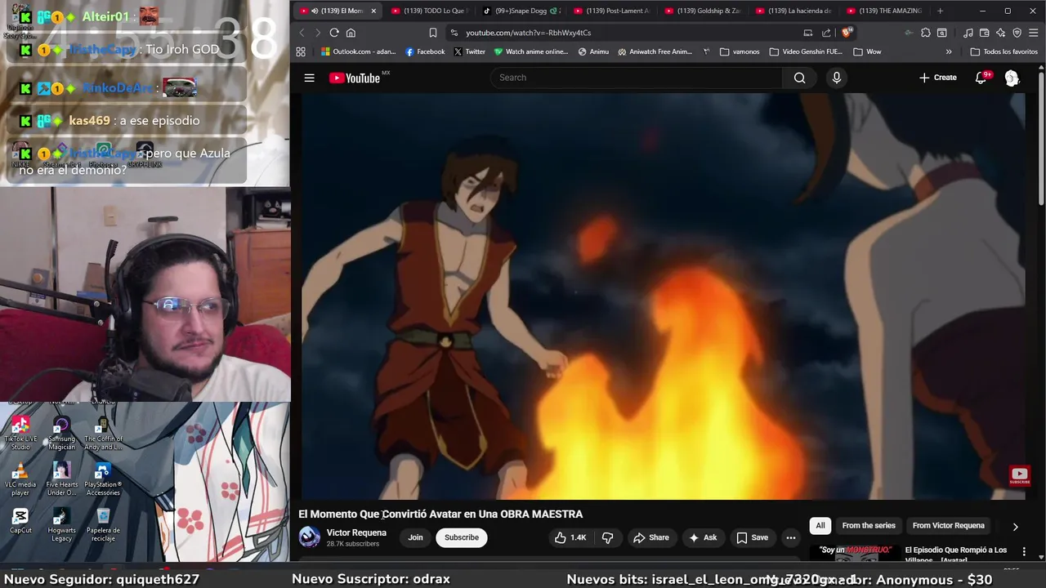This screenshot has height=588, width=1046.
Task: Expand the hidden bookmarks overflow chevron
Action: coord(948,51)
